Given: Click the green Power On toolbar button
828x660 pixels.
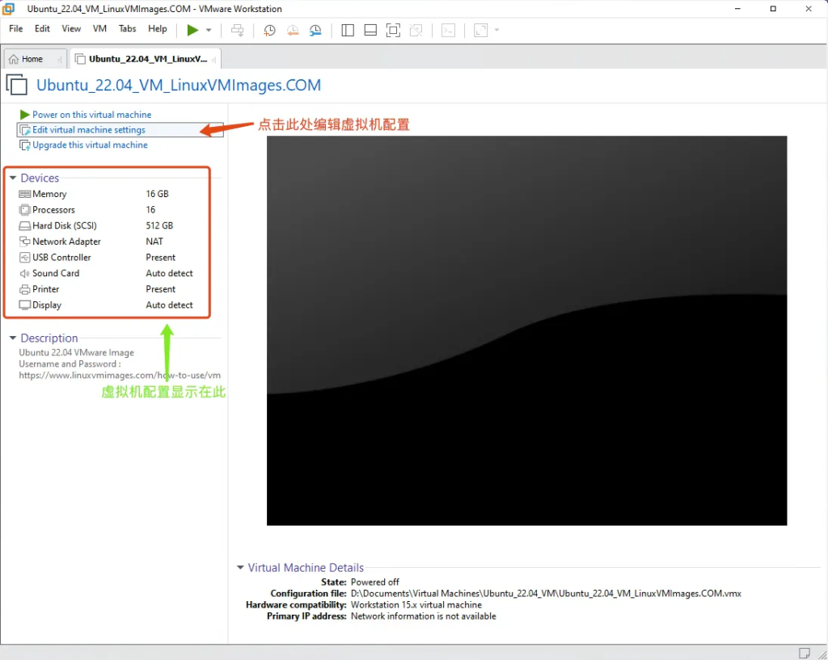Looking at the screenshot, I should click(192, 30).
